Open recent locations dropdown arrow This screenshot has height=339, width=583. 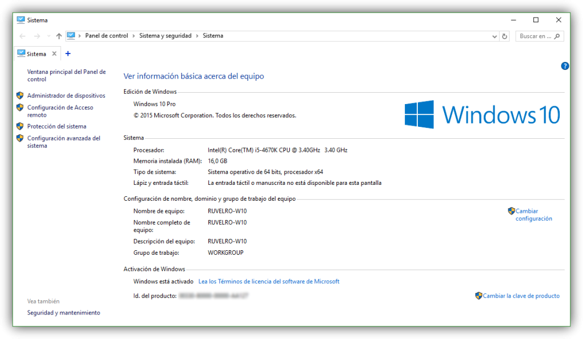(x=49, y=36)
